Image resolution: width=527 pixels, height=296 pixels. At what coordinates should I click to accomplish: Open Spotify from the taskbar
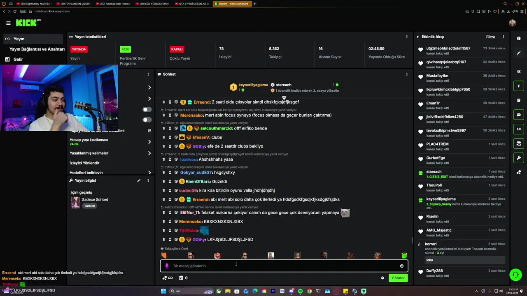(x=300, y=291)
